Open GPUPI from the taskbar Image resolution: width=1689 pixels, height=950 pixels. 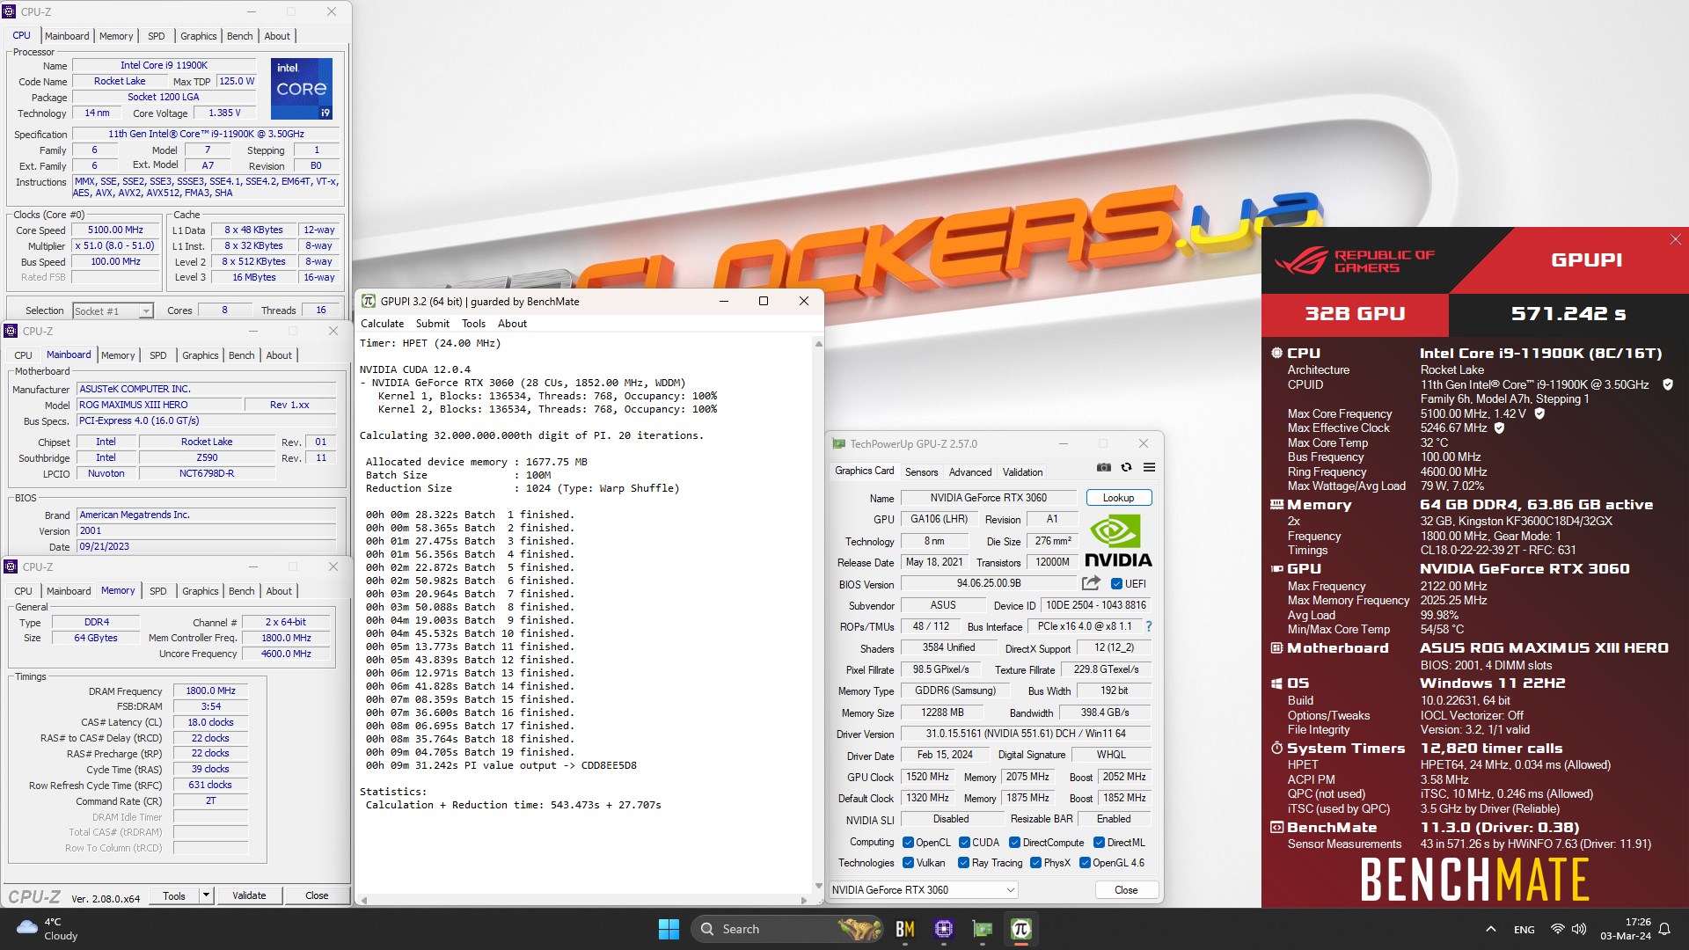tap(1020, 929)
